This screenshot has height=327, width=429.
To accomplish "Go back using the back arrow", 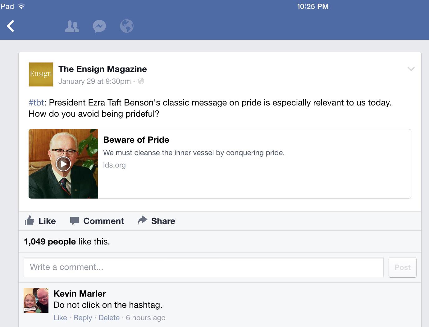I will (x=11, y=26).
